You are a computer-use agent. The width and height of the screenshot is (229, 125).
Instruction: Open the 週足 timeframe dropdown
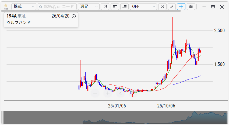89,7
